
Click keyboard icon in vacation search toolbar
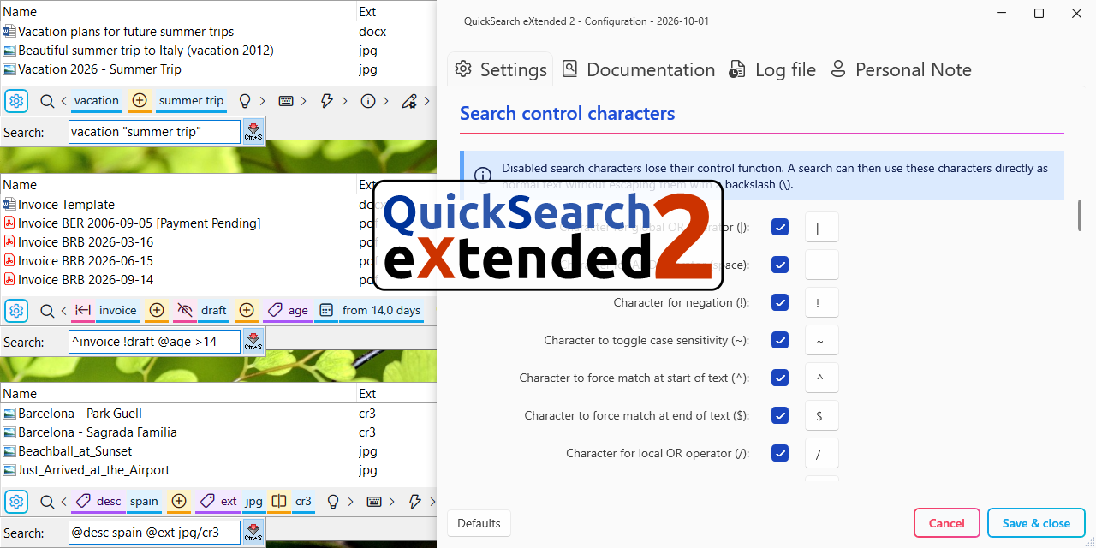click(x=286, y=101)
